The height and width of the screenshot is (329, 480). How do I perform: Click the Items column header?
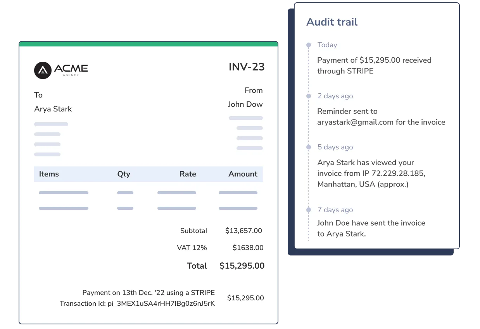[49, 174]
